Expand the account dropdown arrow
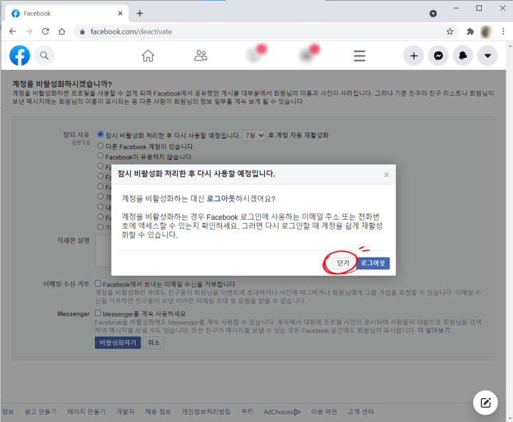The height and width of the screenshot is (422, 513). [x=488, y=56]
